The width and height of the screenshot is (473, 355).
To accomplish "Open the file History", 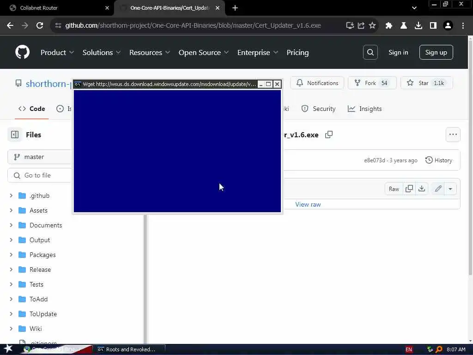I will click(439, 160).
